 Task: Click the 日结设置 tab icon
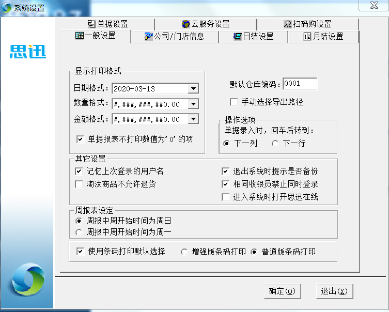pos(238,37)
